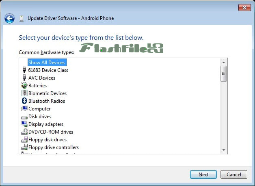The width and height of the screenshot is (255, 186).
Task: Choose AVC Devices from the list
Action: (x=42, y=78)
